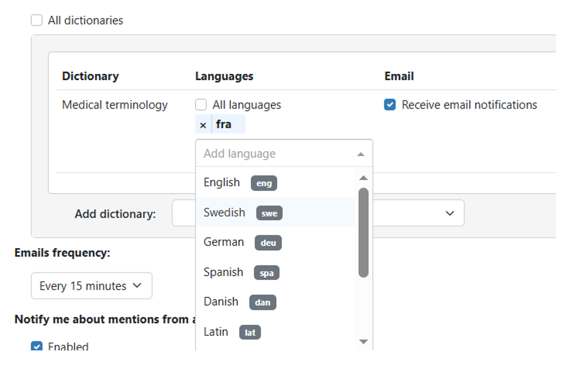This screenshot has height=368, width=564.
Task: Click the language list scroll up arrow
Action: coord(364,178)
